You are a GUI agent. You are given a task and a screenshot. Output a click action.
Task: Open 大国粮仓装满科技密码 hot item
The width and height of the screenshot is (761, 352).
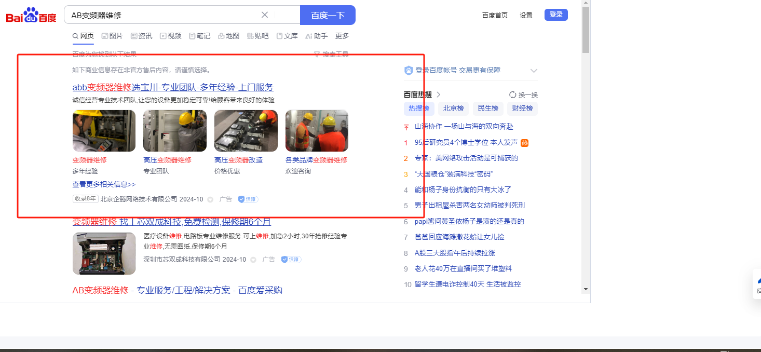point(454,174)
